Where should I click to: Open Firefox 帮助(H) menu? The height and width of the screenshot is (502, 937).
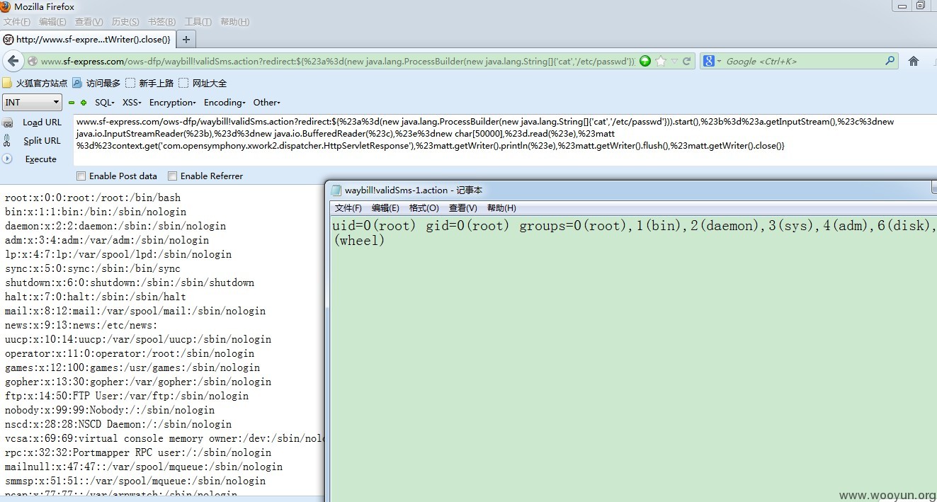(235, 22)
